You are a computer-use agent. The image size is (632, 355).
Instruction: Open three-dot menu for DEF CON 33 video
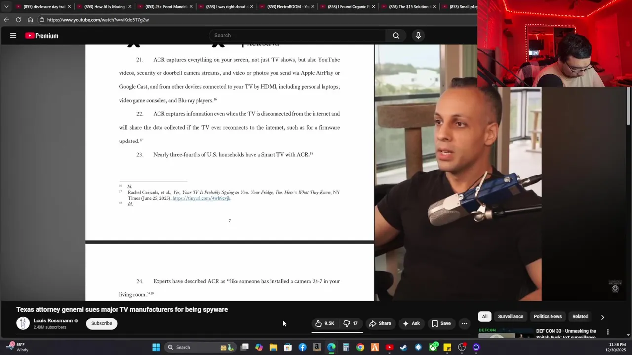point(608,332)
